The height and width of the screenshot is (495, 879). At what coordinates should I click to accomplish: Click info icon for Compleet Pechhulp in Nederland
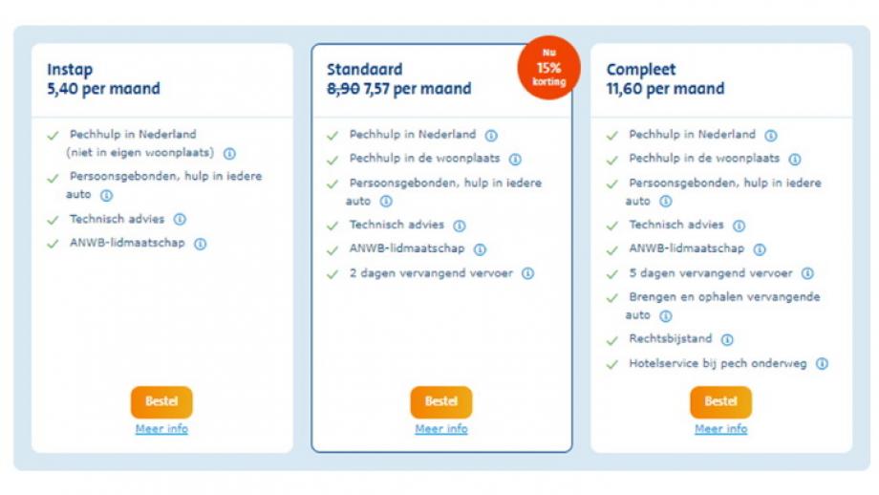(x=771, y=136)
